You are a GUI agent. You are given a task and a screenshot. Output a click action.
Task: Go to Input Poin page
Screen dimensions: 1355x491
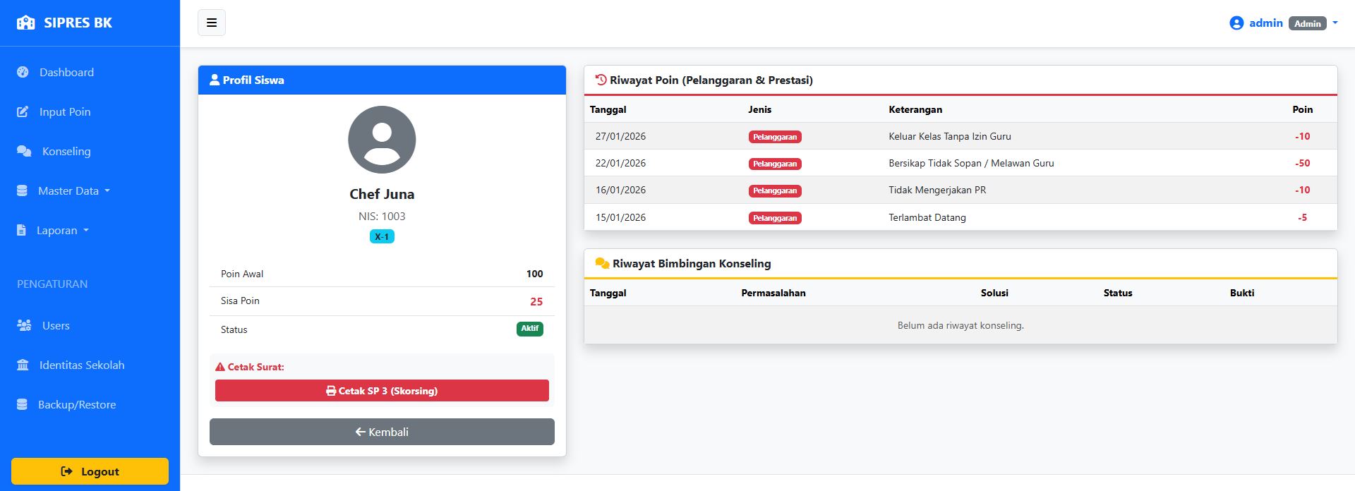tap(65, 111)
